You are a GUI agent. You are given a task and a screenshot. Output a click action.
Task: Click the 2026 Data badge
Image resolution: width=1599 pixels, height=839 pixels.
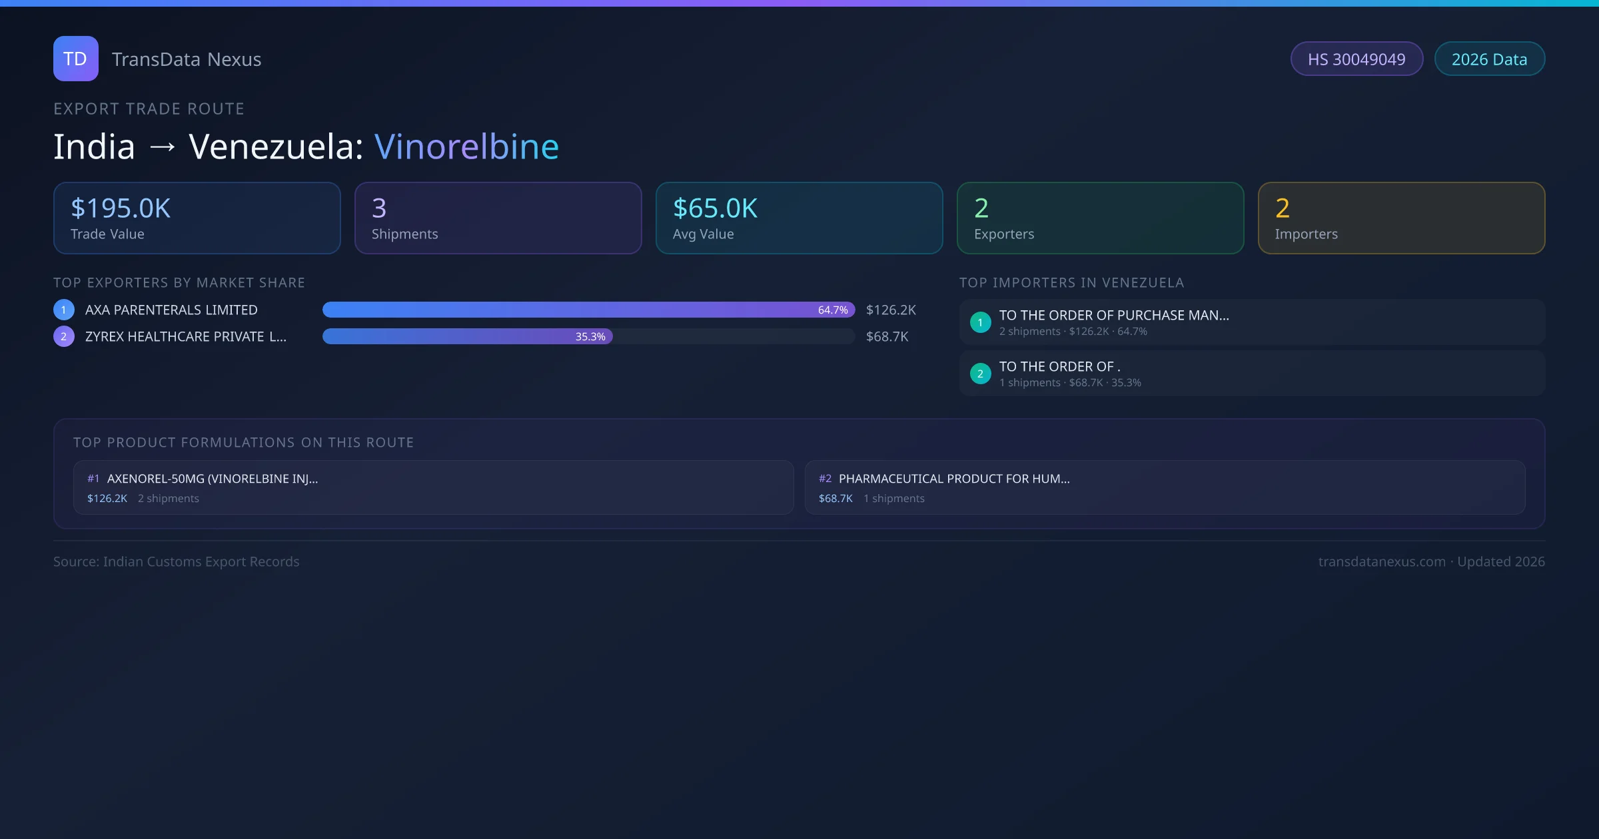click(x=1489, y=59)
